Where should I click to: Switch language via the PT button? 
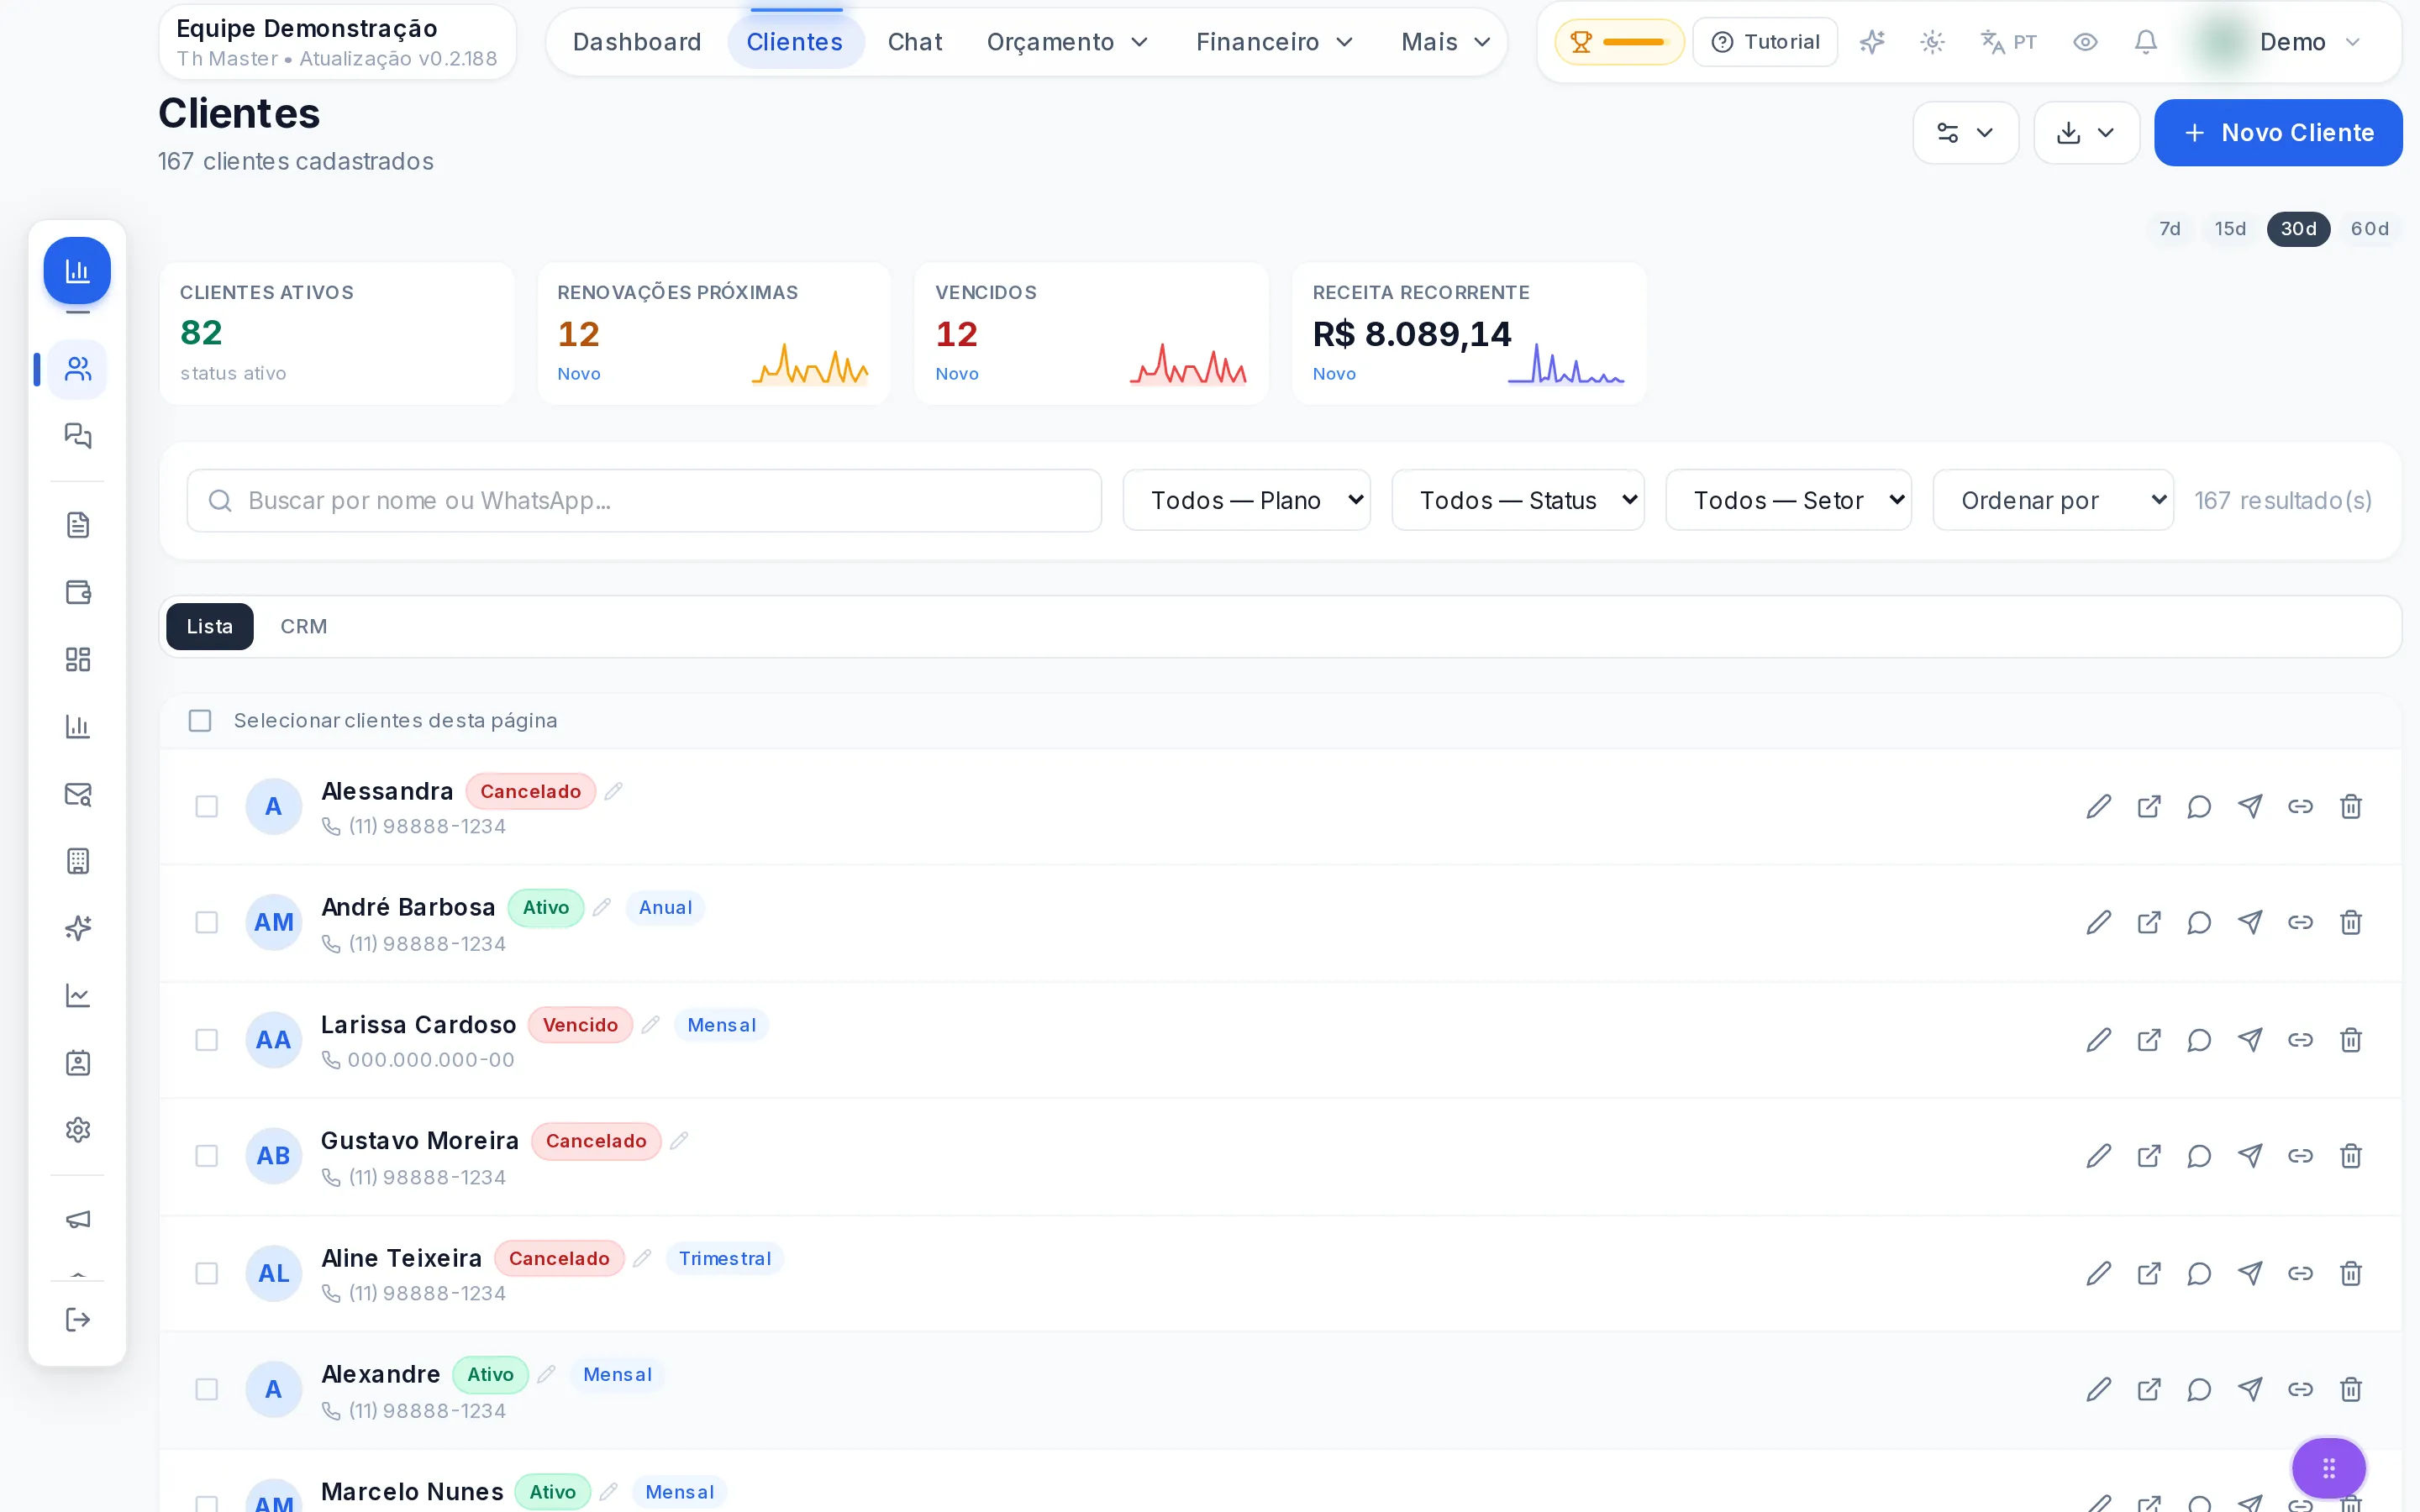2008,42
